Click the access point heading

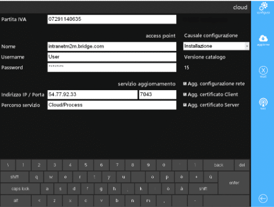(160, 36)
